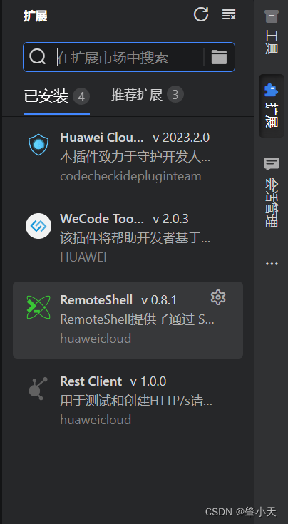Image resolution: width=288 pixels, height=524 pixels.
Task: Open RemoteShell settings gear
Action: click(x=218, y=297)
